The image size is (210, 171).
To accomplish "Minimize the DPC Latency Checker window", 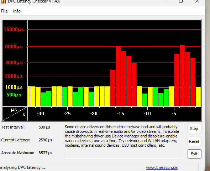I will 165,1.
